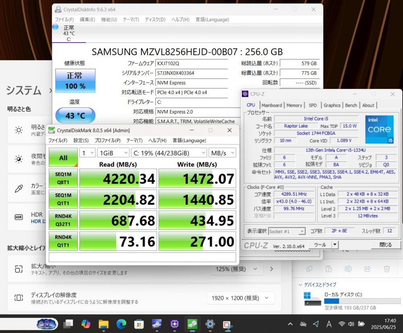Open CrystalDiskMark's ファイル(F) menu
Screen dimensions: 403x333
(x=58, y=141)
